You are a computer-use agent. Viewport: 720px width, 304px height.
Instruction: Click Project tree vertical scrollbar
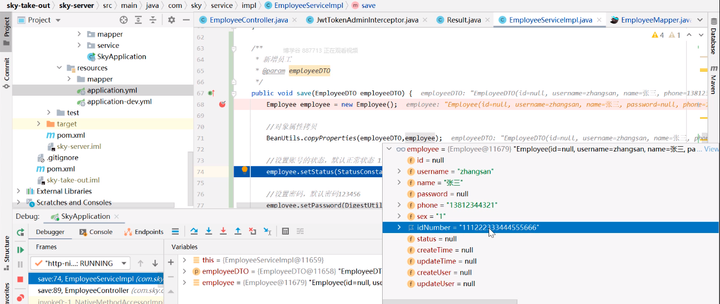coord(190,179)
